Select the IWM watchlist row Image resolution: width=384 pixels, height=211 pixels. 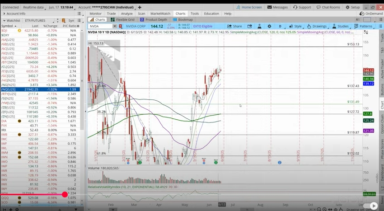40,153
